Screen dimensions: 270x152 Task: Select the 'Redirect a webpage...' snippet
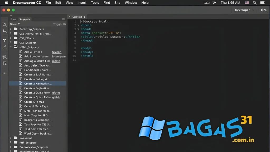[x=38, y=120]
